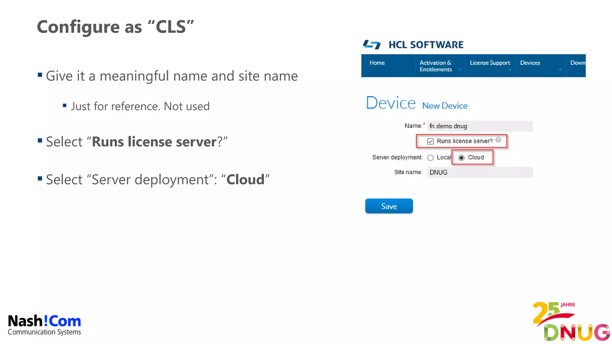Click the Save button
Image resolution: width=612 pixels, height=344 pixels.
coord(389,206)
